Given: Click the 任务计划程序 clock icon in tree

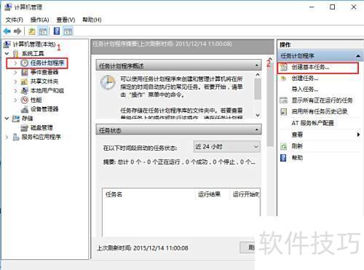Looking at the screenshot, I should (x=24, y=63).
